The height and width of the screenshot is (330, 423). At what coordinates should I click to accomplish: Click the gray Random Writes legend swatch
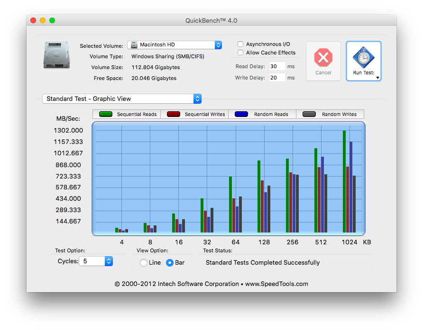[x=309, y=114]
